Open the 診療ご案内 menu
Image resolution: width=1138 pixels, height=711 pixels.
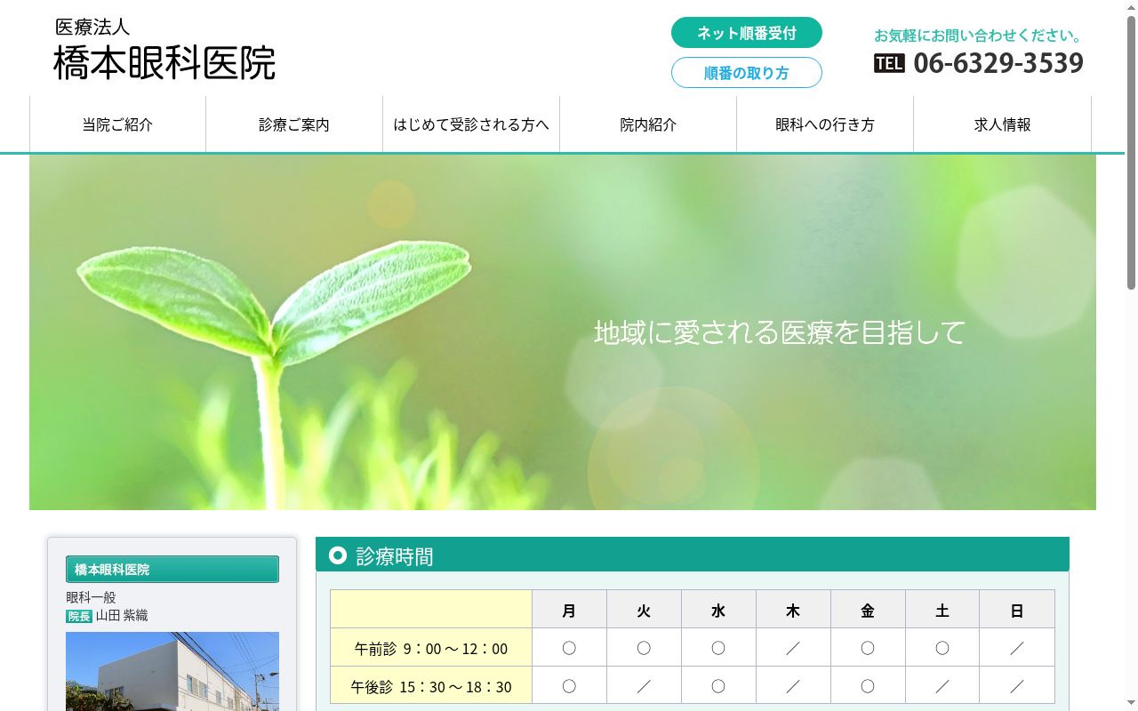[x=294, y=124]
